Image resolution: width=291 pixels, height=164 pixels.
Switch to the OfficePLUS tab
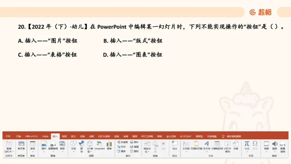pos(32,136)
